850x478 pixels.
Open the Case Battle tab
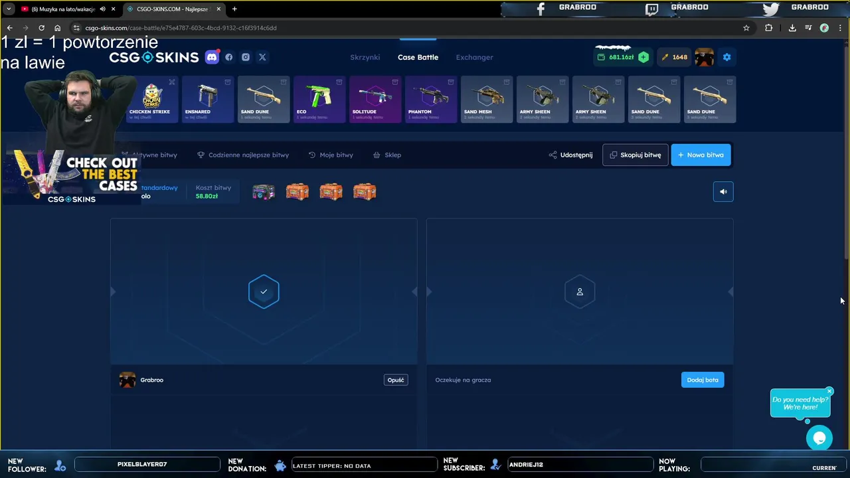coord(418,57)
